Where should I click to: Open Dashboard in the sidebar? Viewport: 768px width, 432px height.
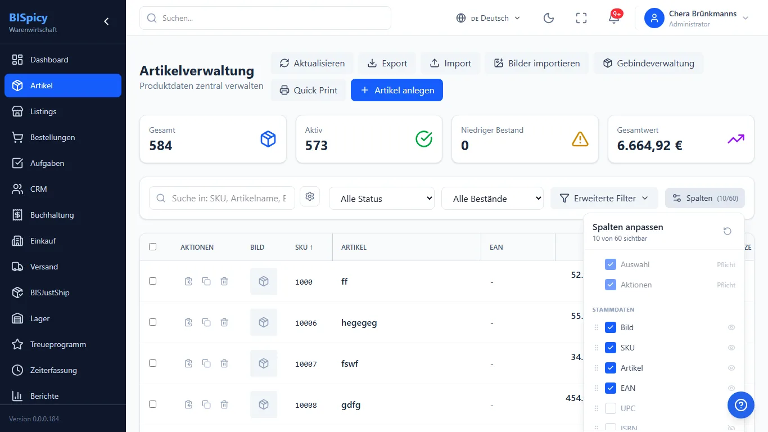click(63, 60)
